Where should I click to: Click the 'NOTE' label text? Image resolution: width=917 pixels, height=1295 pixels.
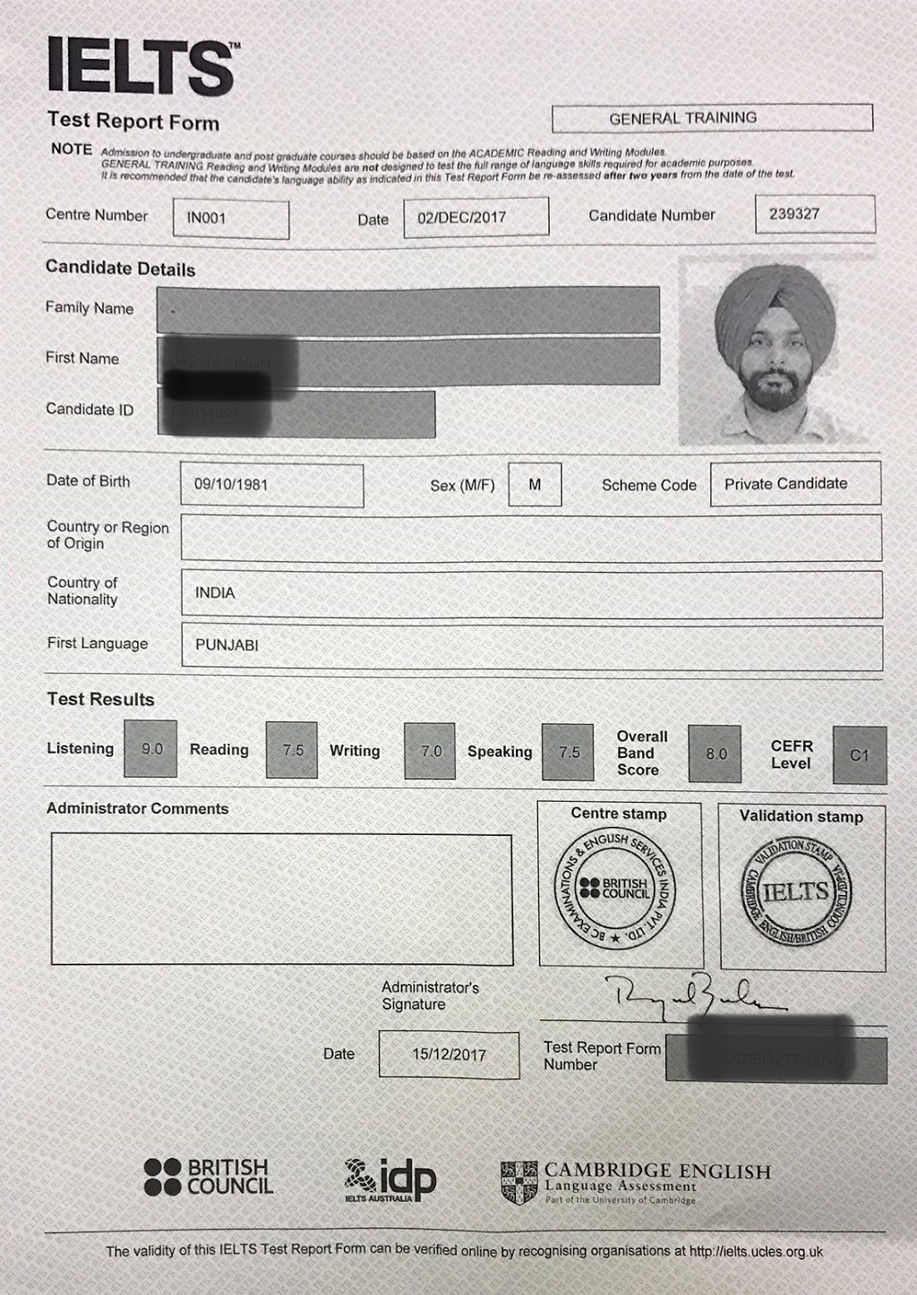pos(72,149)
